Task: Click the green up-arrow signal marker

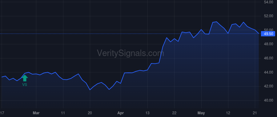Action: [x=25, y=78]
